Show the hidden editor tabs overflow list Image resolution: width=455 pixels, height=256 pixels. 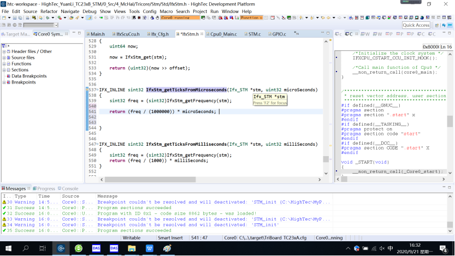296,33
